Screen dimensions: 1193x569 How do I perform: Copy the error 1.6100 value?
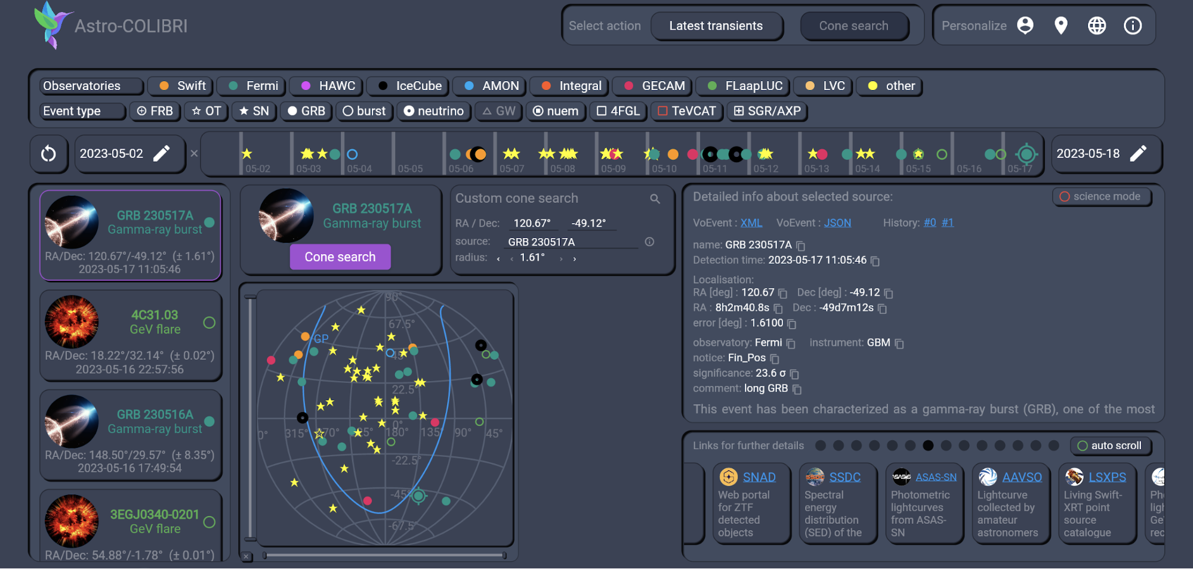tap(791, 324)
